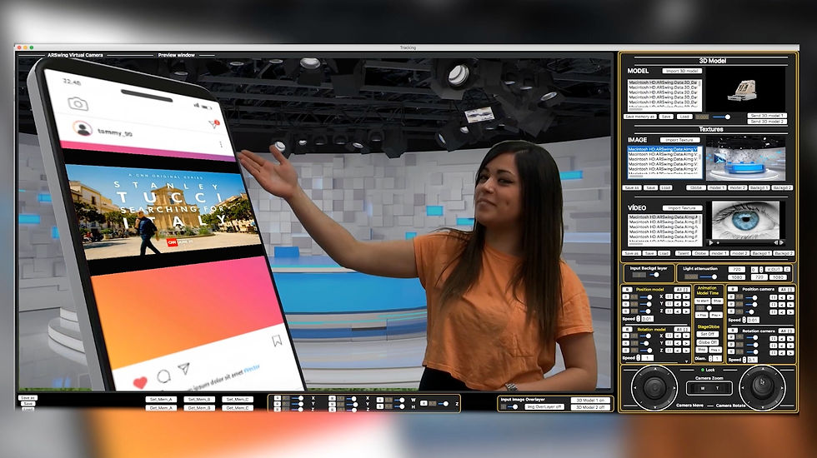The width and height of the screenshot is (817, 458).
Task: Play the eye video preview
Action: (711, 242)
